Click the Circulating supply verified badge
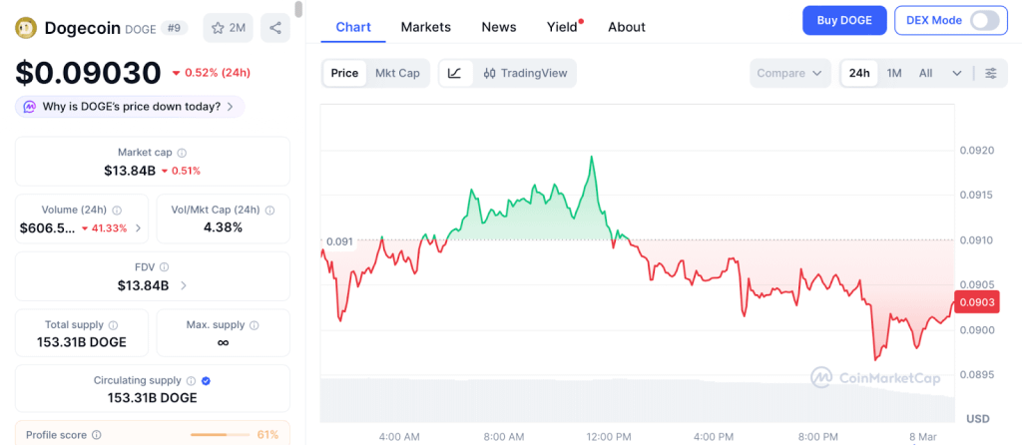Image resolution: width=1022 pixels, height=445 pixels. click(206, 380)
